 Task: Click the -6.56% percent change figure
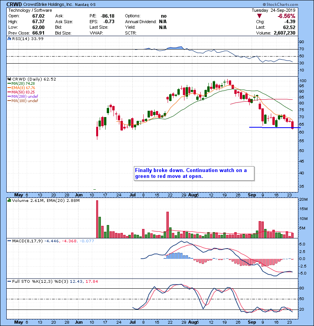click(x=287, y=16)
